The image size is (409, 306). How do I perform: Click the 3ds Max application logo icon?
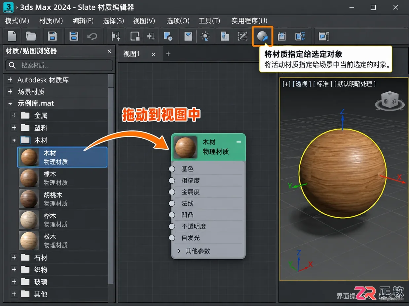tap(8, 7)
